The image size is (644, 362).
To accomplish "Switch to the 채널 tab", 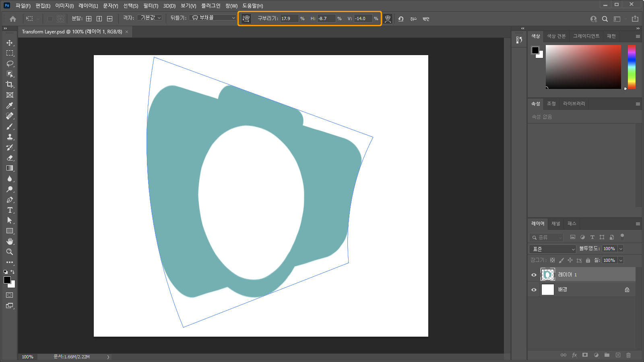I will [x=555, y=224].
